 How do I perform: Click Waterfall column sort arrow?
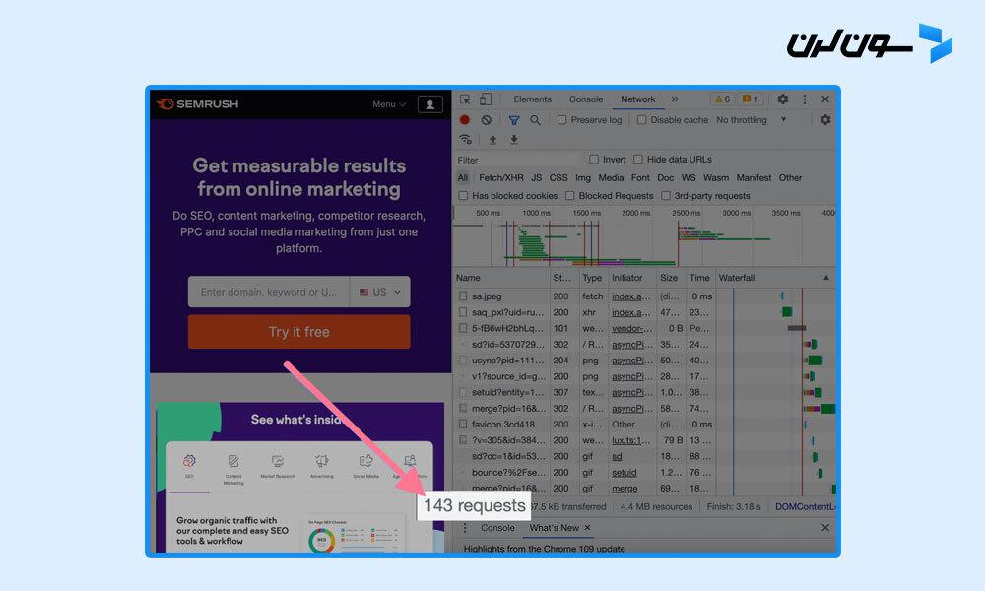826,278
